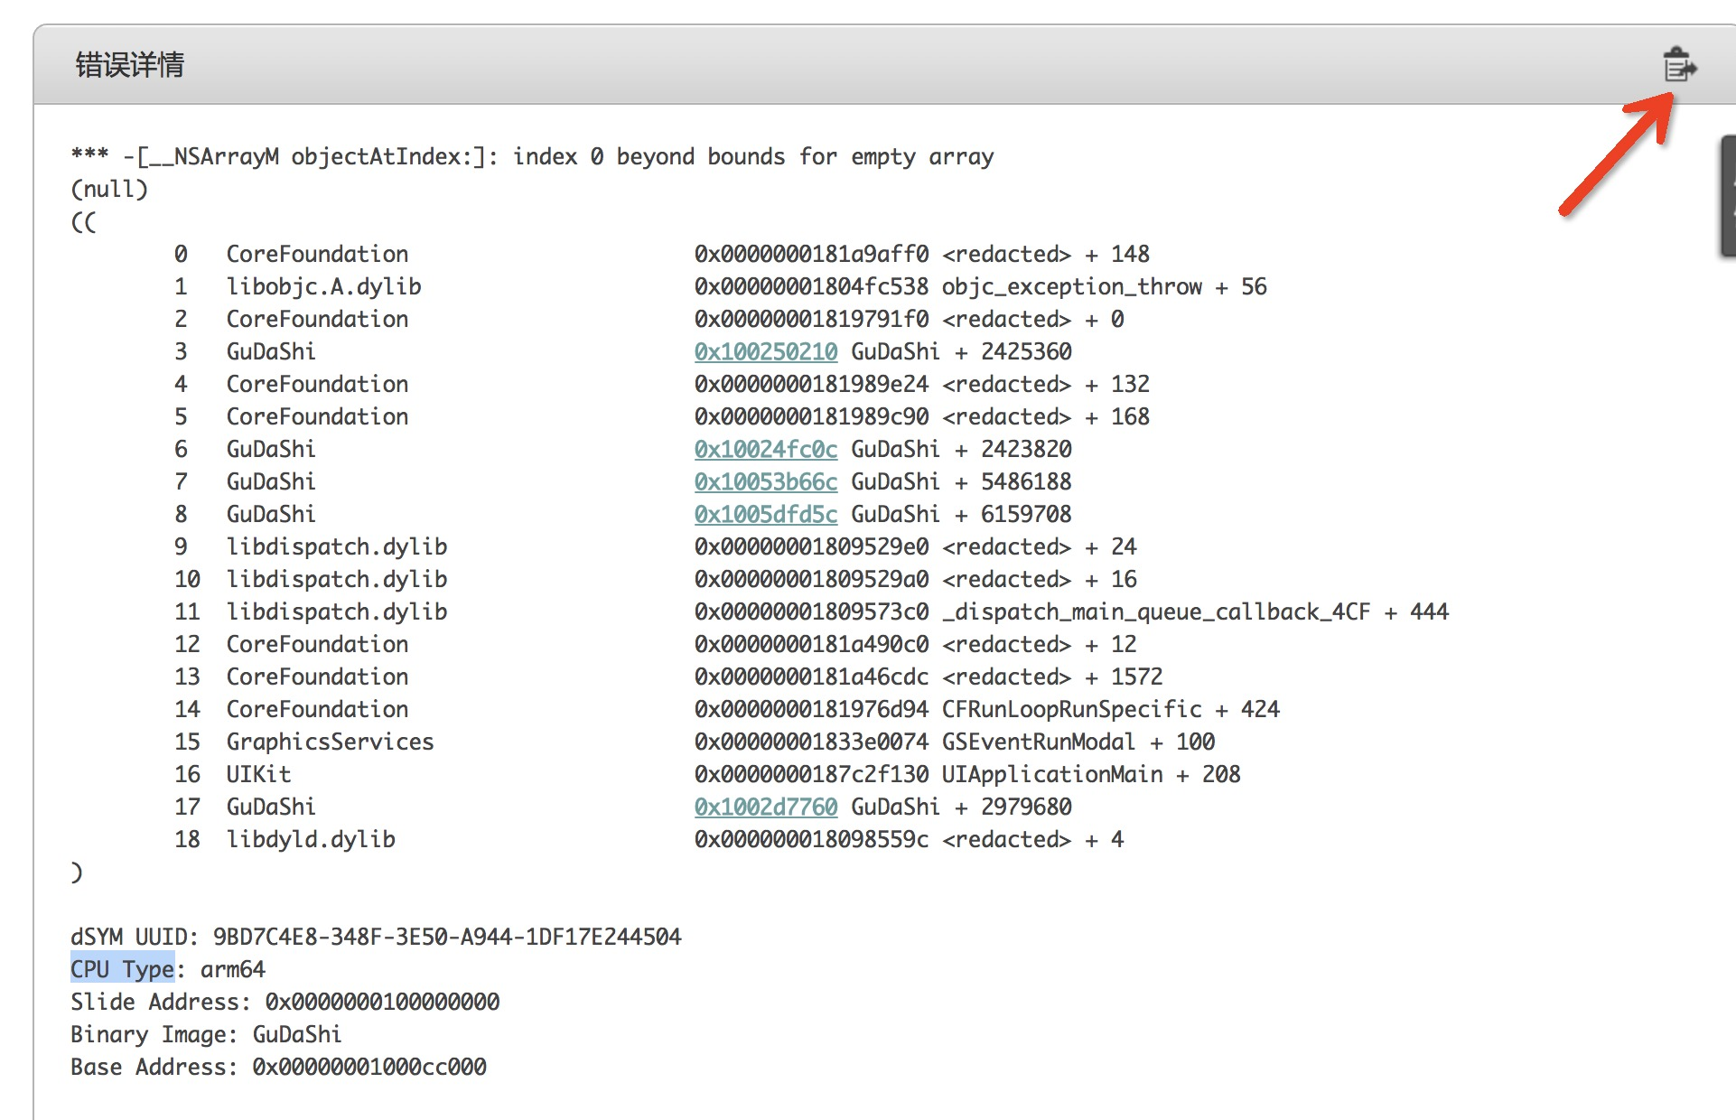This screenshot has height=1120, width=1736.
Task: Click the _dispatch_main_queue_callback_4CF frame
Action: [x=1155, y=611]
